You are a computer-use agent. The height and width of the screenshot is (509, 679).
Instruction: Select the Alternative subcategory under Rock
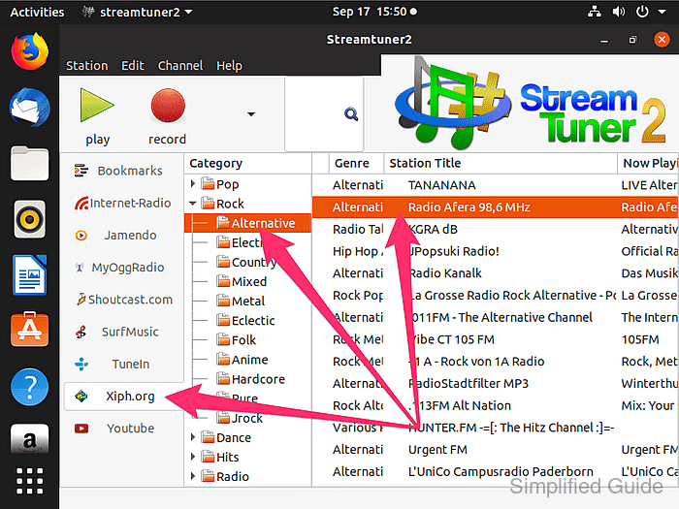[247, 223]
